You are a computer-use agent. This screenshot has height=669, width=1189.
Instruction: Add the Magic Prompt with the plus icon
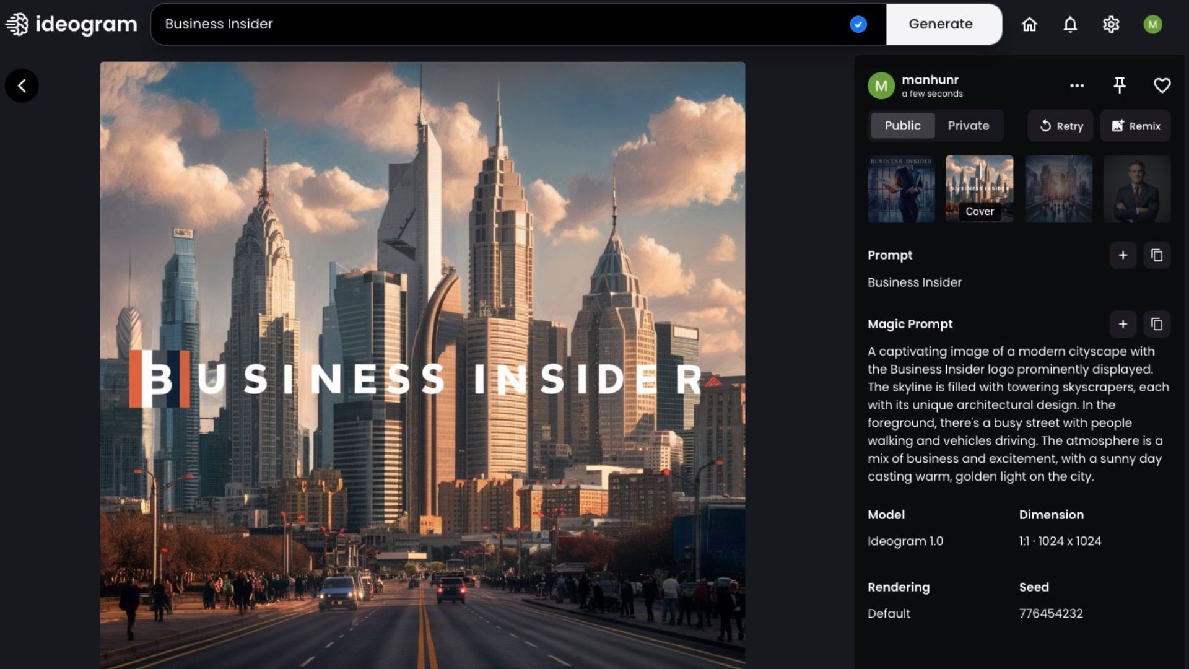point(1123,324)
